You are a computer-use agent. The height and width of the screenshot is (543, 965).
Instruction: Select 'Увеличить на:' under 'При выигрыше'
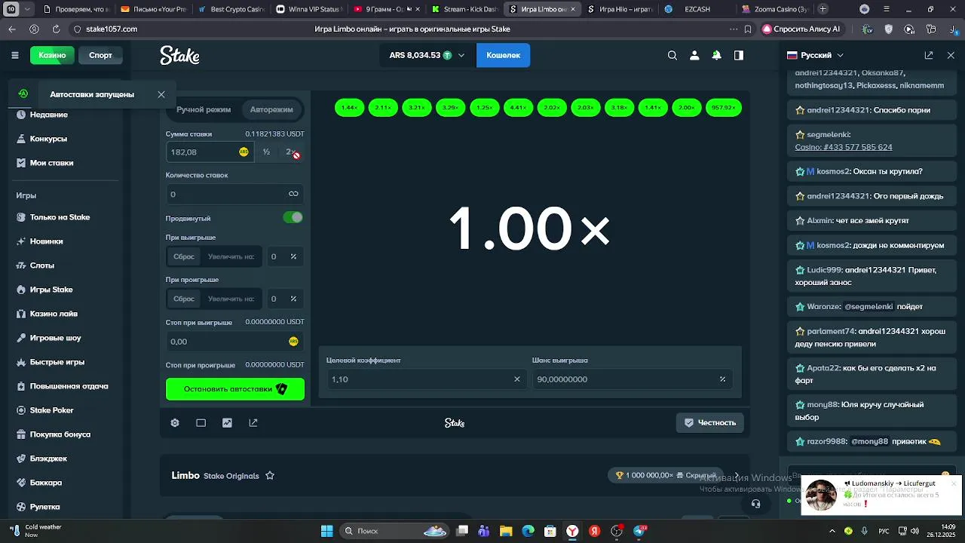coord(231,256)
